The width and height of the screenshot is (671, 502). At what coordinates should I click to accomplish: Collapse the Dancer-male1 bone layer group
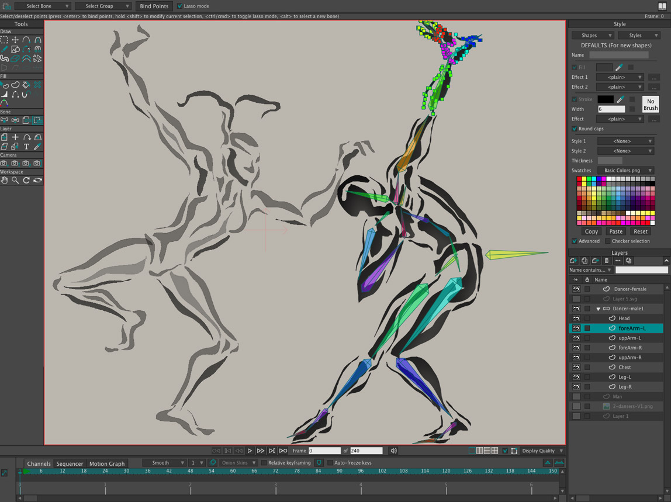[598, 309]
